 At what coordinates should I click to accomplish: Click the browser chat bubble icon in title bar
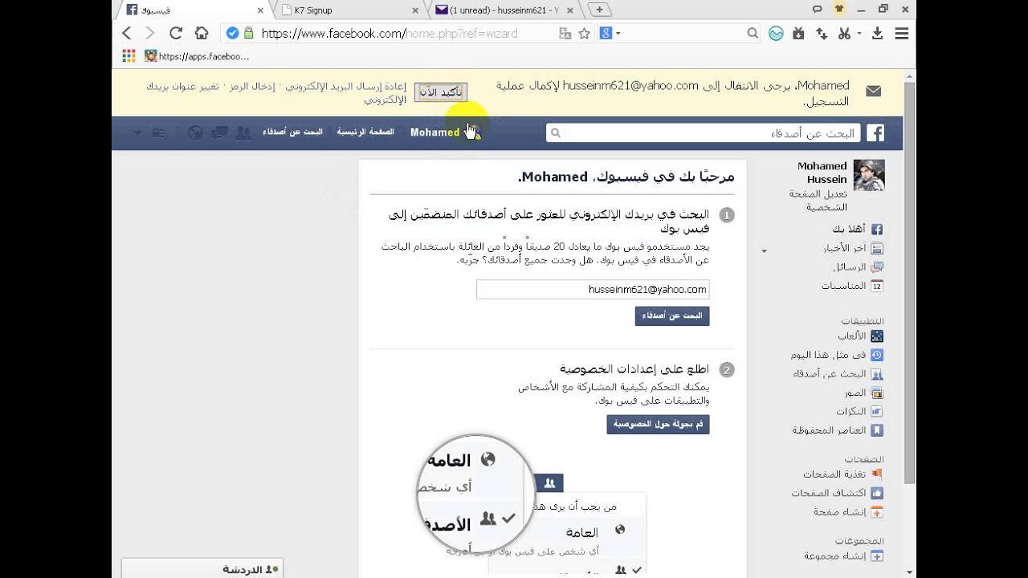[817, 9]
